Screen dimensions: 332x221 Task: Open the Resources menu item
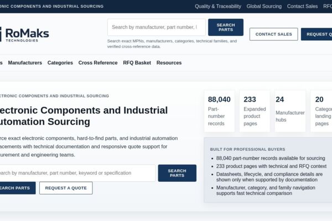169,63
